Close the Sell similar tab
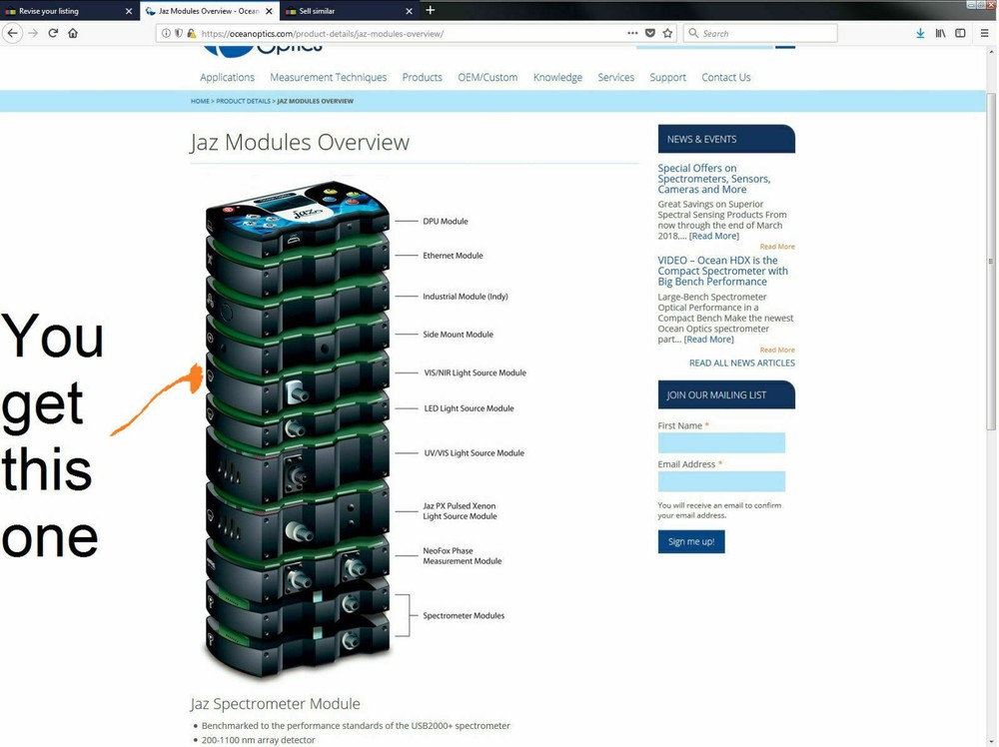 click(409, 11)
